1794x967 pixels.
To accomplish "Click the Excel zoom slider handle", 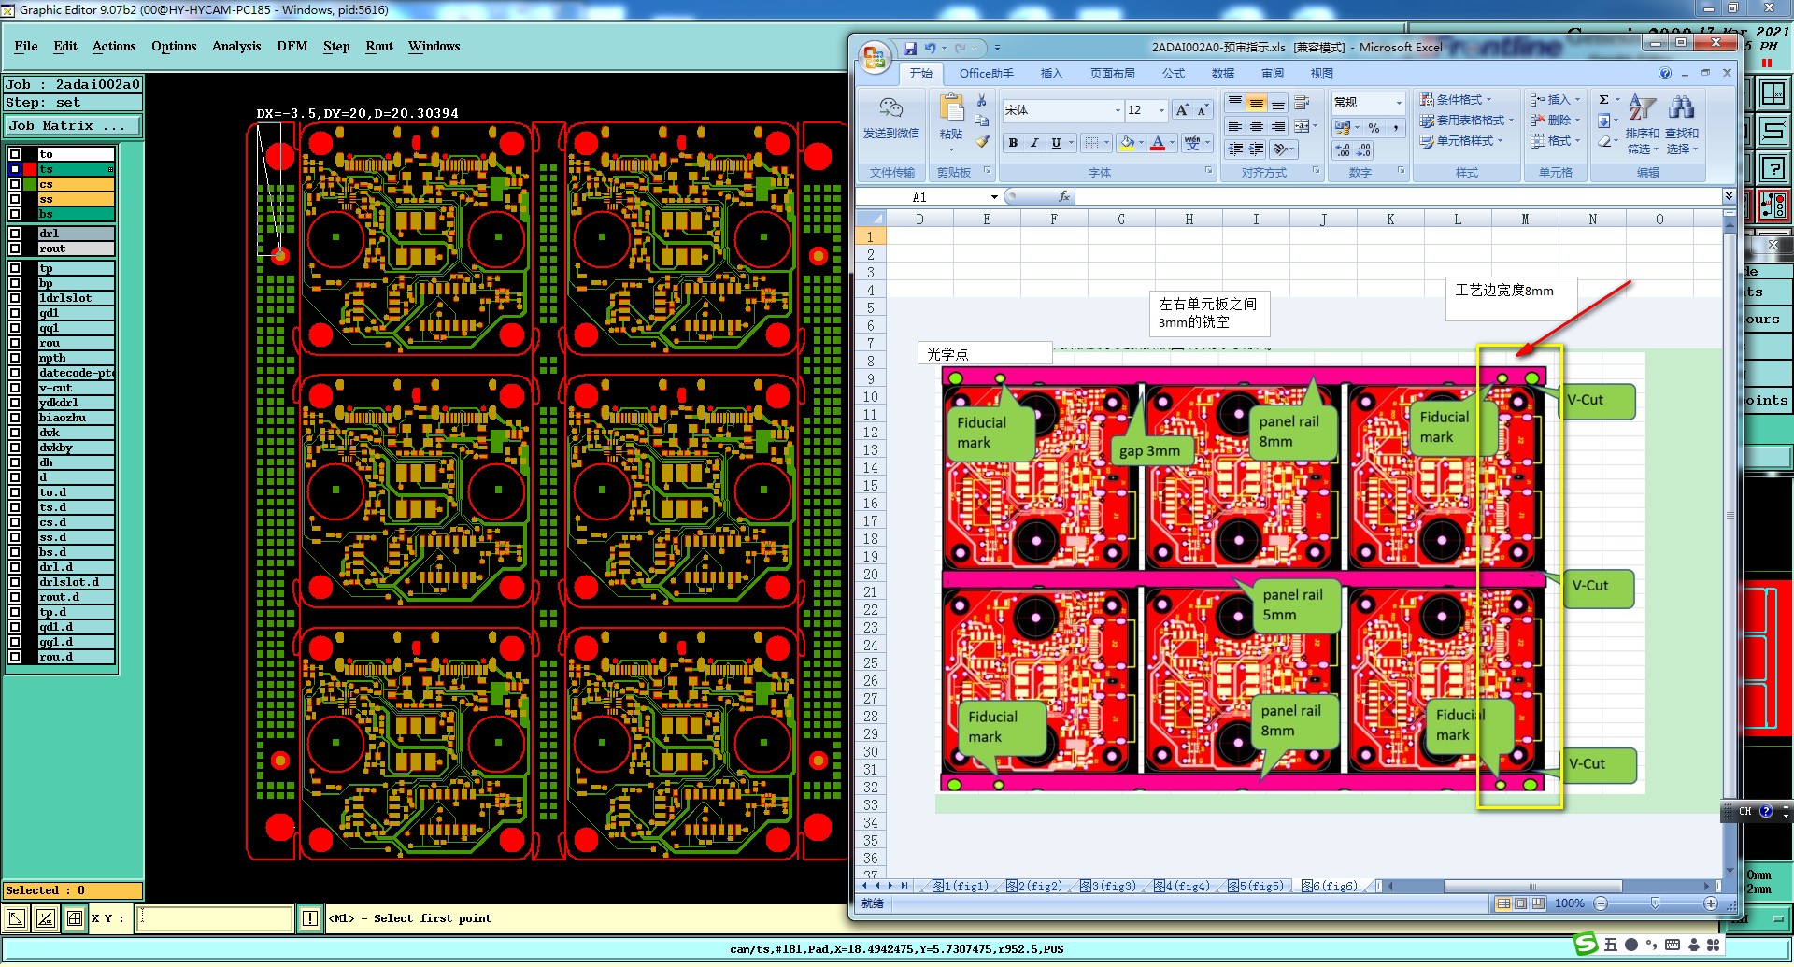I will point(1655,903).
